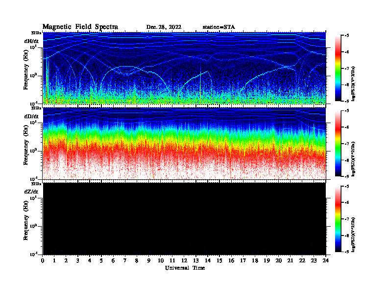The image size is (388, 299).
Task: Click the "-9" tick on dH/dt color bar
Action: pos(347,101)
